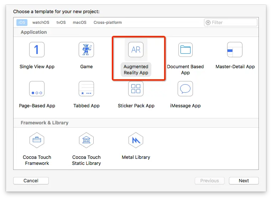Click the 'Page-Based App' label
The width and height of the screenshot is (272, 199).
[37, 106]
